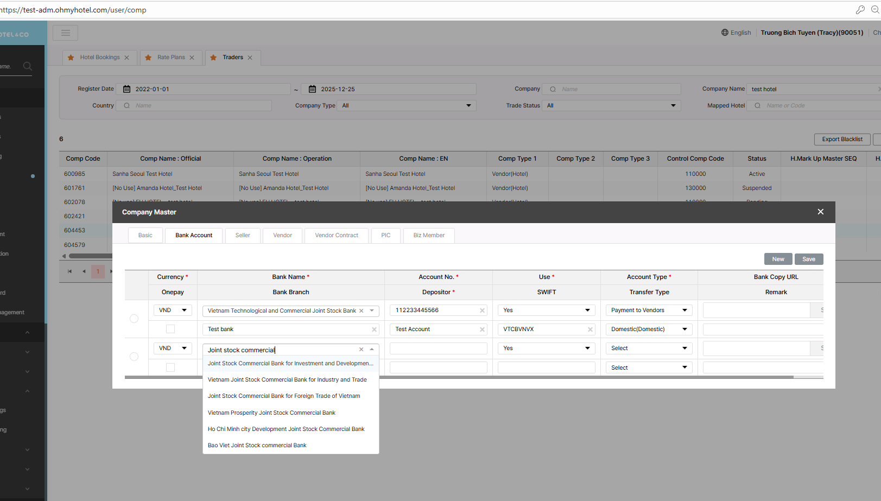Expand the Company Type filter dropdown
The height and width of the screenshot is (501, 881).
tap(406, 106)
